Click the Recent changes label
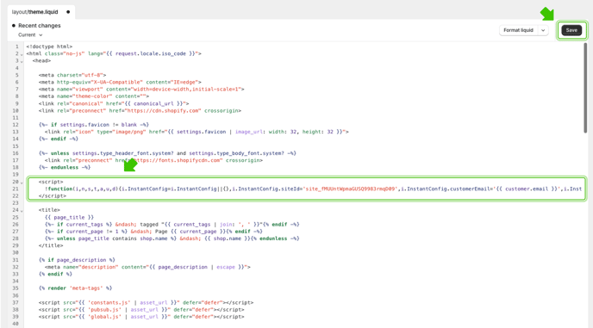 40,26
